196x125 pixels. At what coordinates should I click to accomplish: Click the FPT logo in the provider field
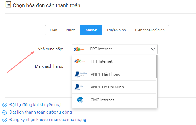pos(79,49)
